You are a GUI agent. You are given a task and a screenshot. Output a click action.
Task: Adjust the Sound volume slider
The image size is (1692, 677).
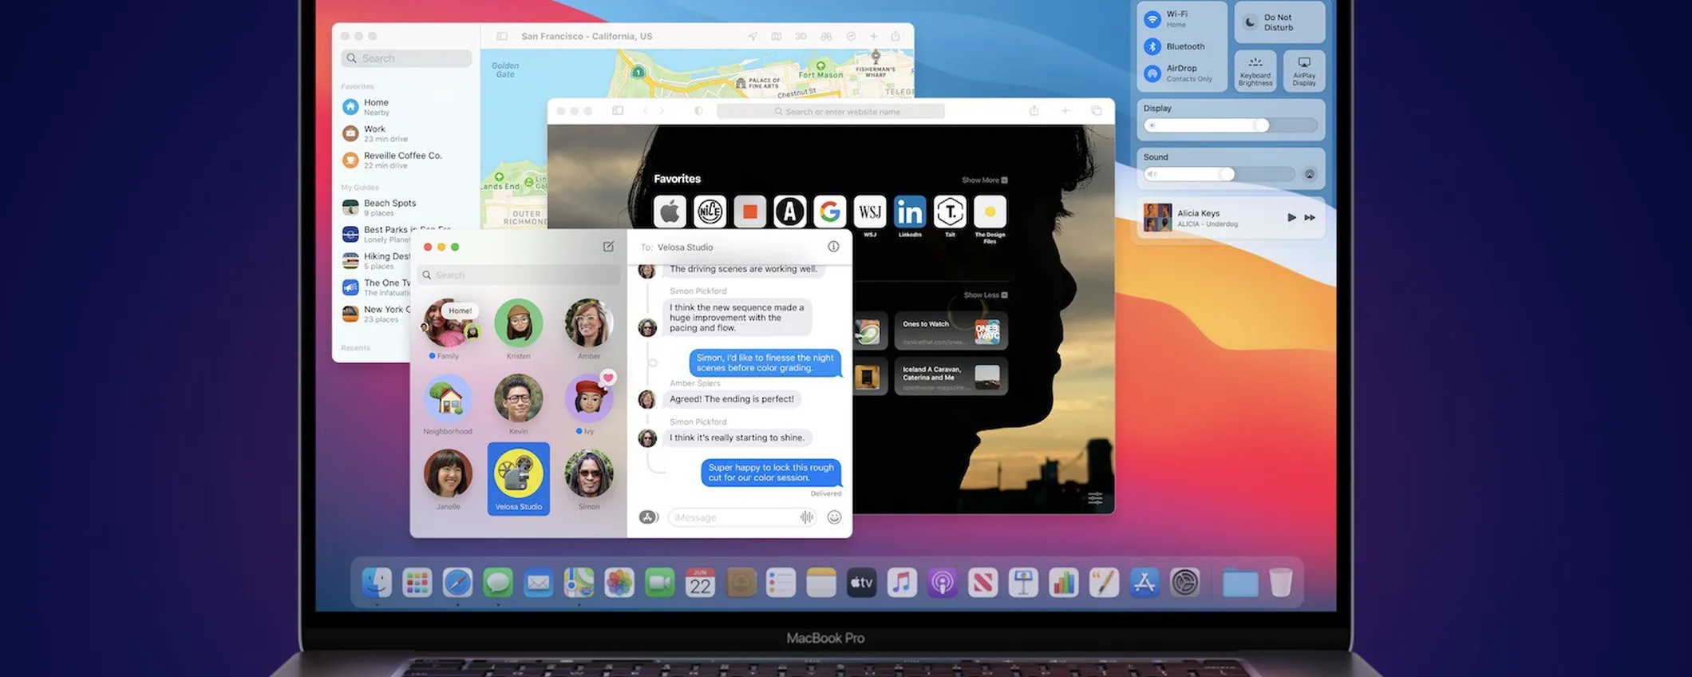[1220, 174]
